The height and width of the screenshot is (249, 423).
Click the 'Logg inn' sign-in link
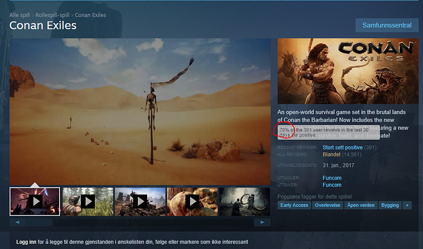[x=26, y=242]
